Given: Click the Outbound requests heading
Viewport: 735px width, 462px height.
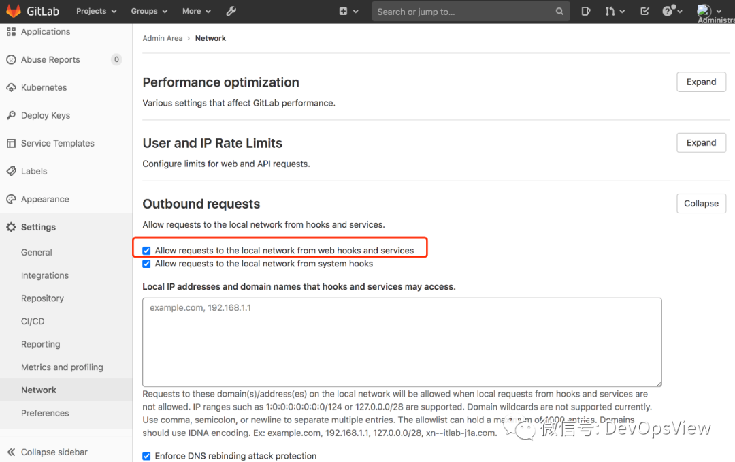Looking at the screenshot, I should [201, 204].
